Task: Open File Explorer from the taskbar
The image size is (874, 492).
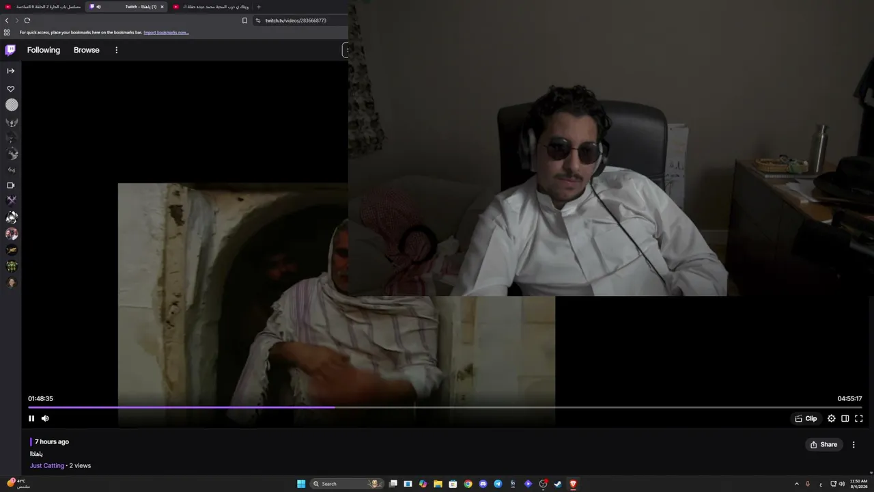Action: pos(438,484)
